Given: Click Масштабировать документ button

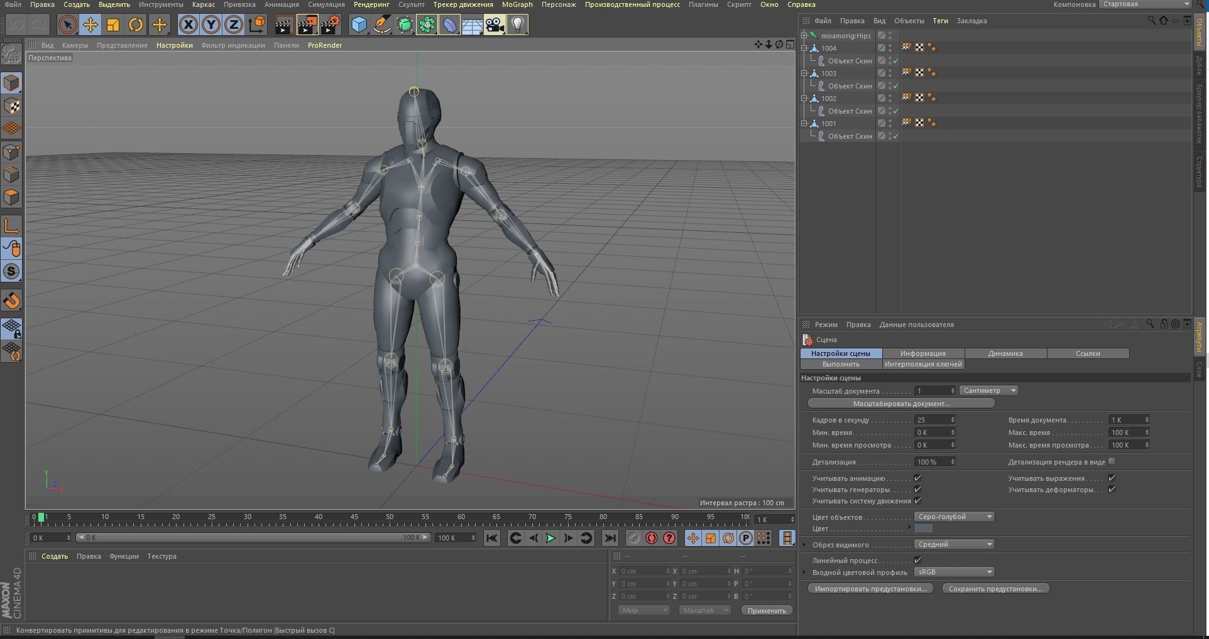Looking at the screenshot, I should point(901,404).
